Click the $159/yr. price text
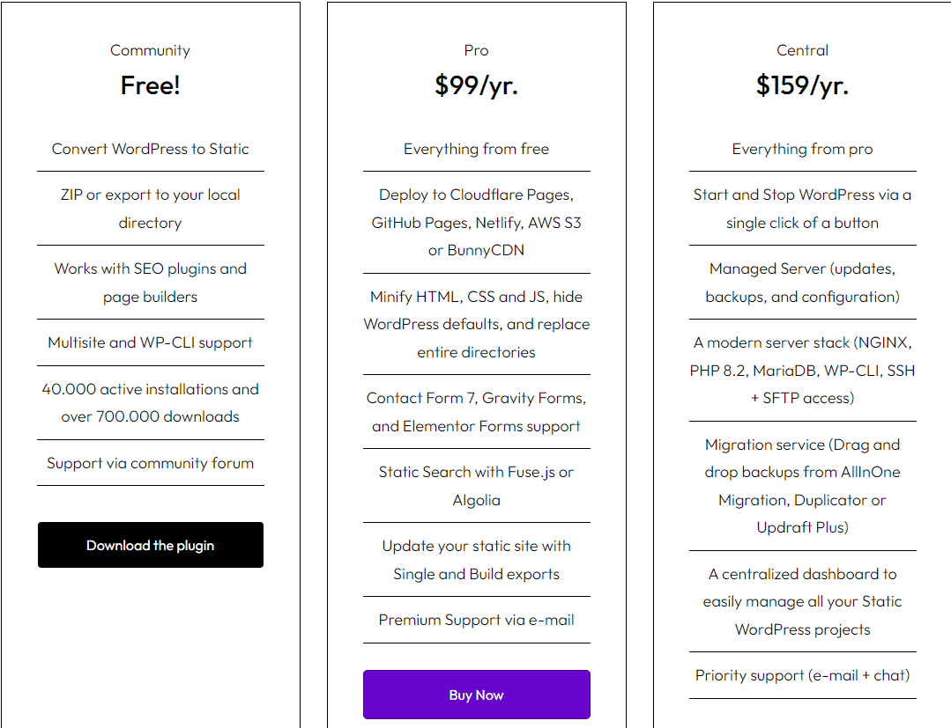Screen dimensions: 951x728 [802, 85]
